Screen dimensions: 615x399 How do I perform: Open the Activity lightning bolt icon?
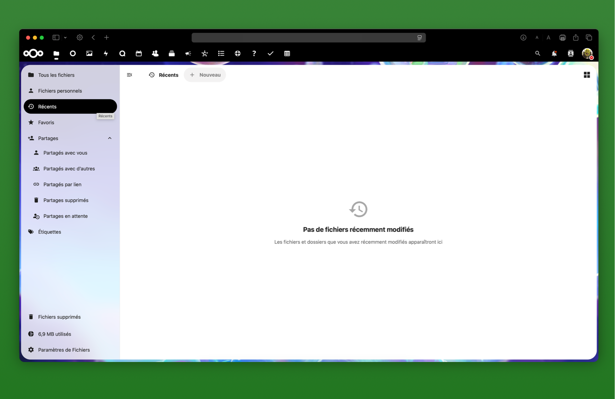106,53
